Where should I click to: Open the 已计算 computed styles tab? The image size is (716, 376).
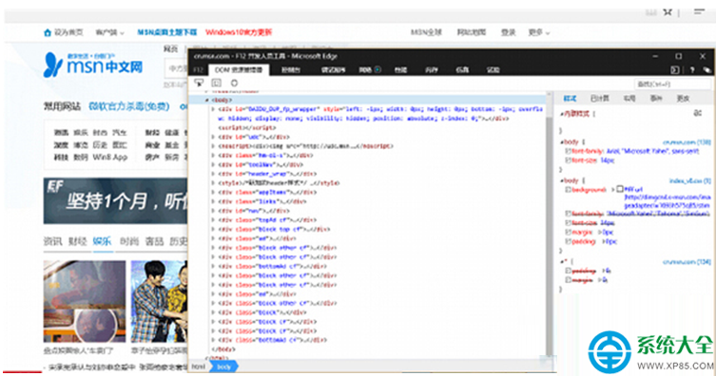pyautogui.click(x=600, y=99)
